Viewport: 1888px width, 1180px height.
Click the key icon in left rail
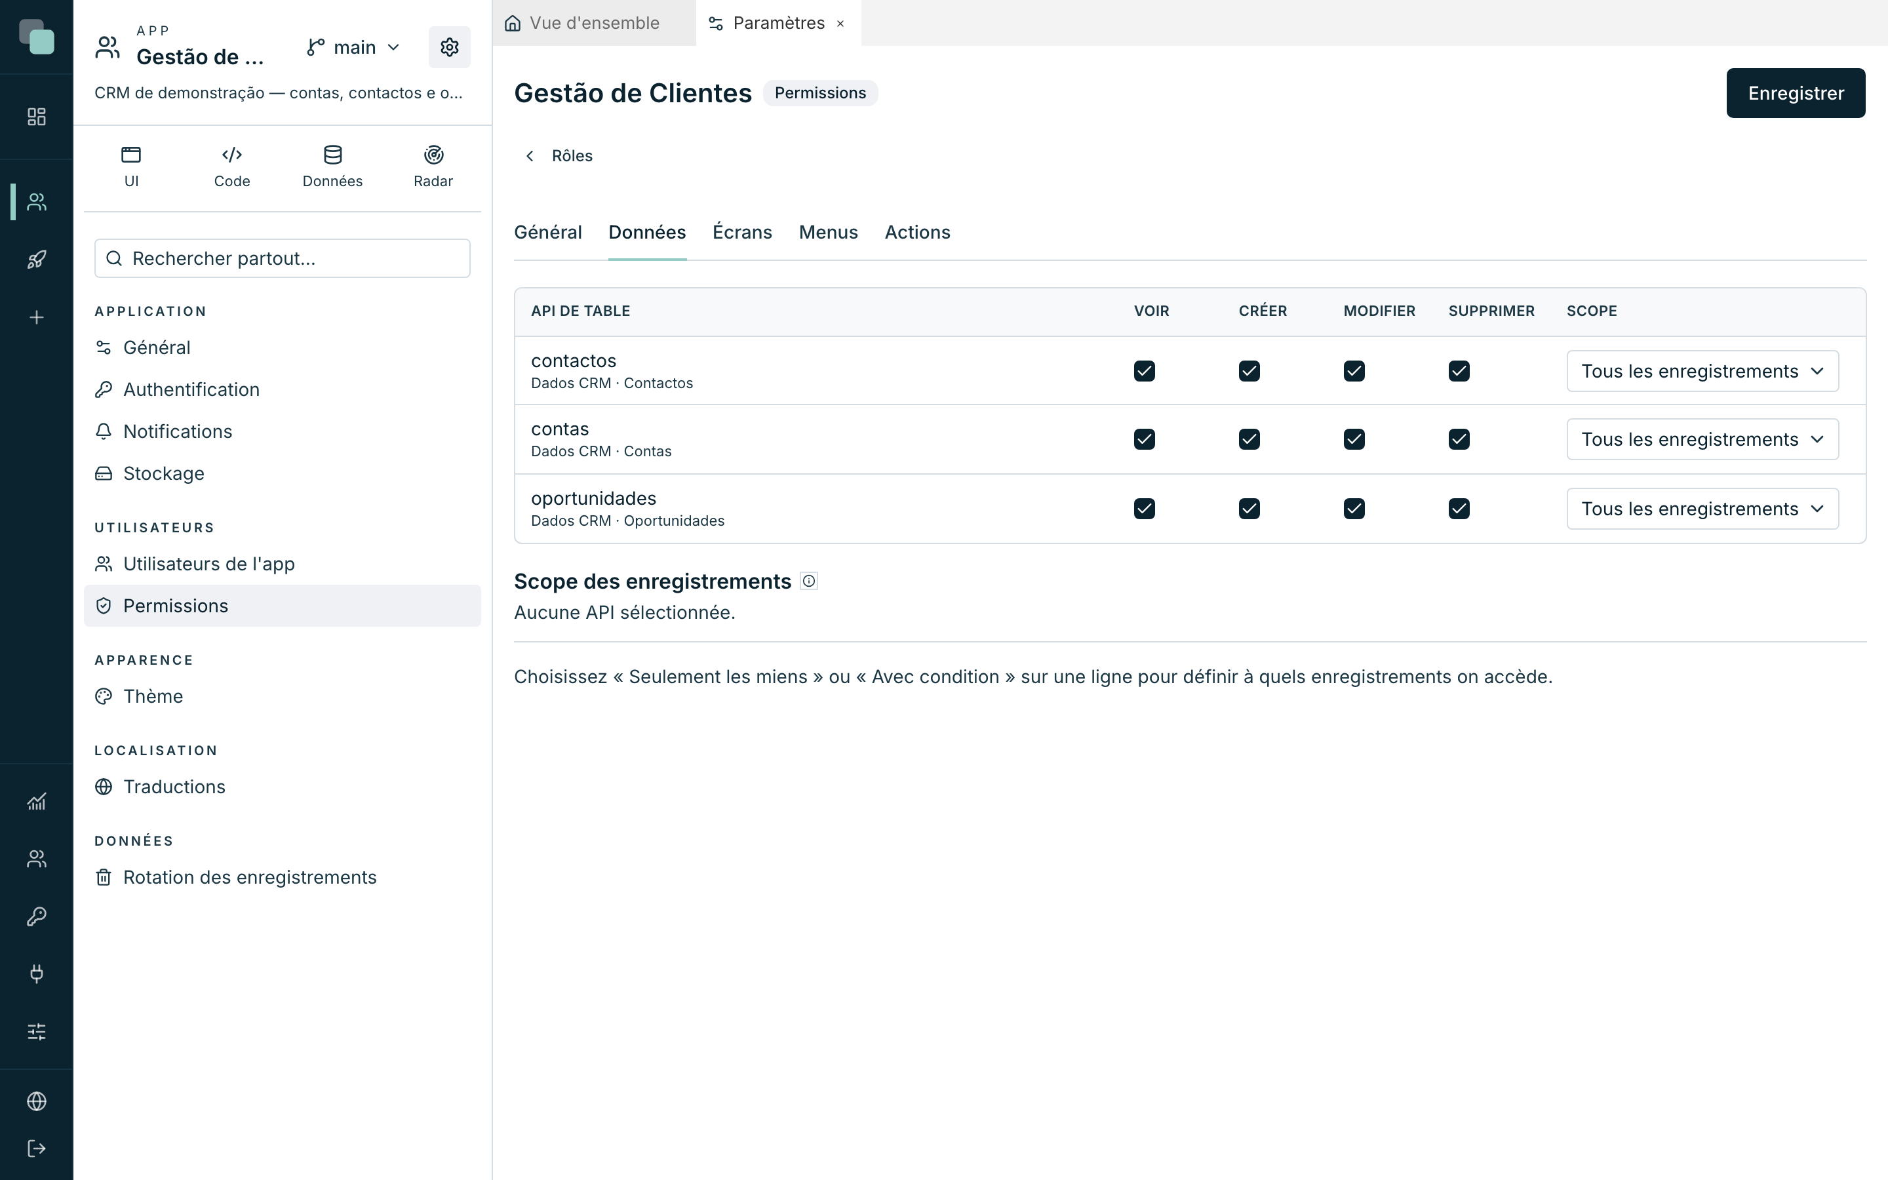click(37, 916)
